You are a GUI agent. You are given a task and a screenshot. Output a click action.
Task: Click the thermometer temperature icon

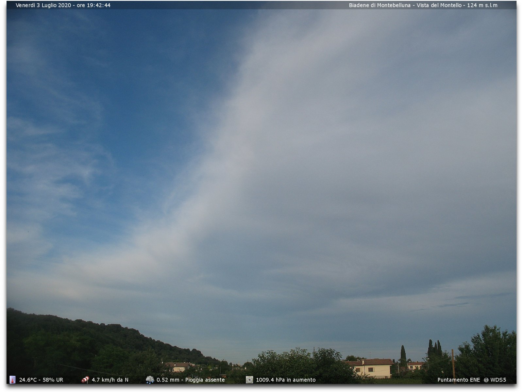12,380
